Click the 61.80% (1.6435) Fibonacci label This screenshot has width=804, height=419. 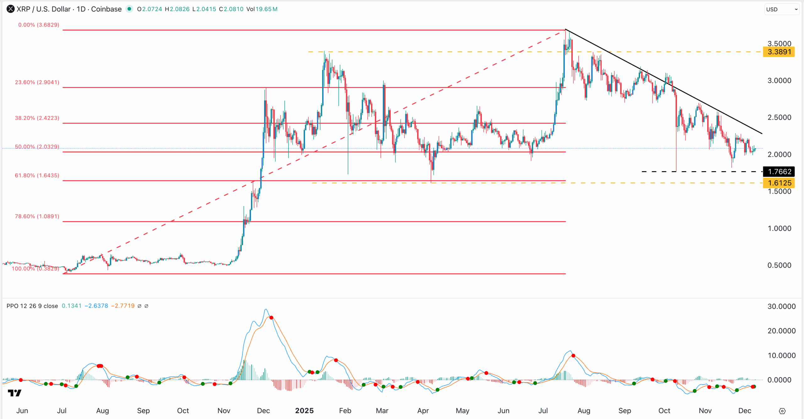[x=37, y=176]
